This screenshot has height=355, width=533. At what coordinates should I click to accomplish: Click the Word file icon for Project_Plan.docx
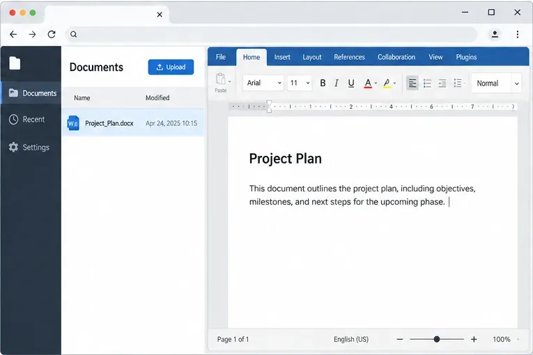point(73,123)
